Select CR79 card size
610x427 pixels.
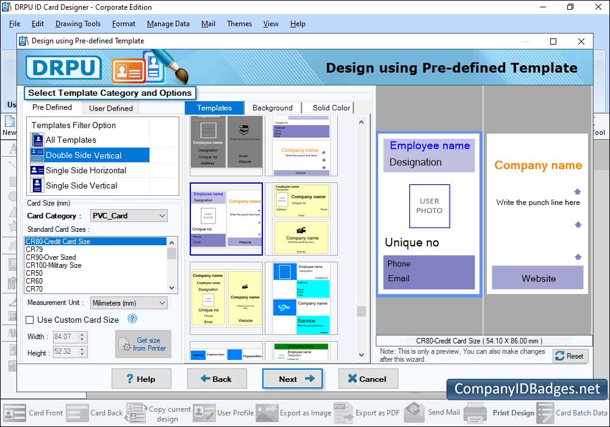(96, 249)
